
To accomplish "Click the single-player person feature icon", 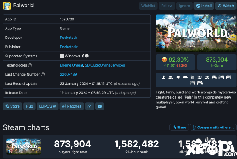I will tap(164, 77).
